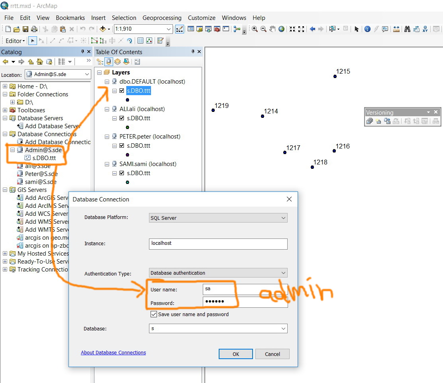
Task: Open the File menu
Action: [x=9, y=18]
